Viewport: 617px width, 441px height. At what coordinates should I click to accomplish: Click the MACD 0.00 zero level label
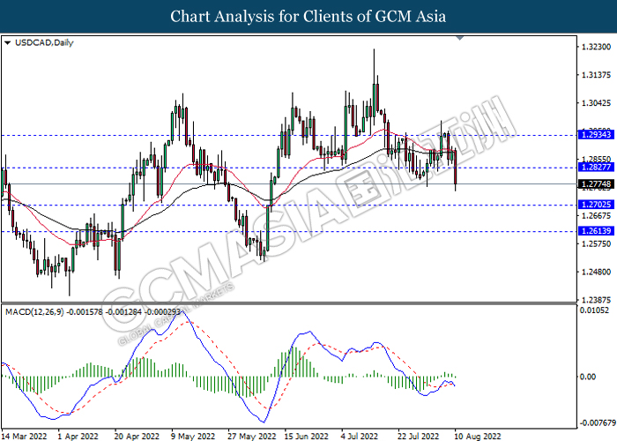pyautogui.click(x=588, y=377)
